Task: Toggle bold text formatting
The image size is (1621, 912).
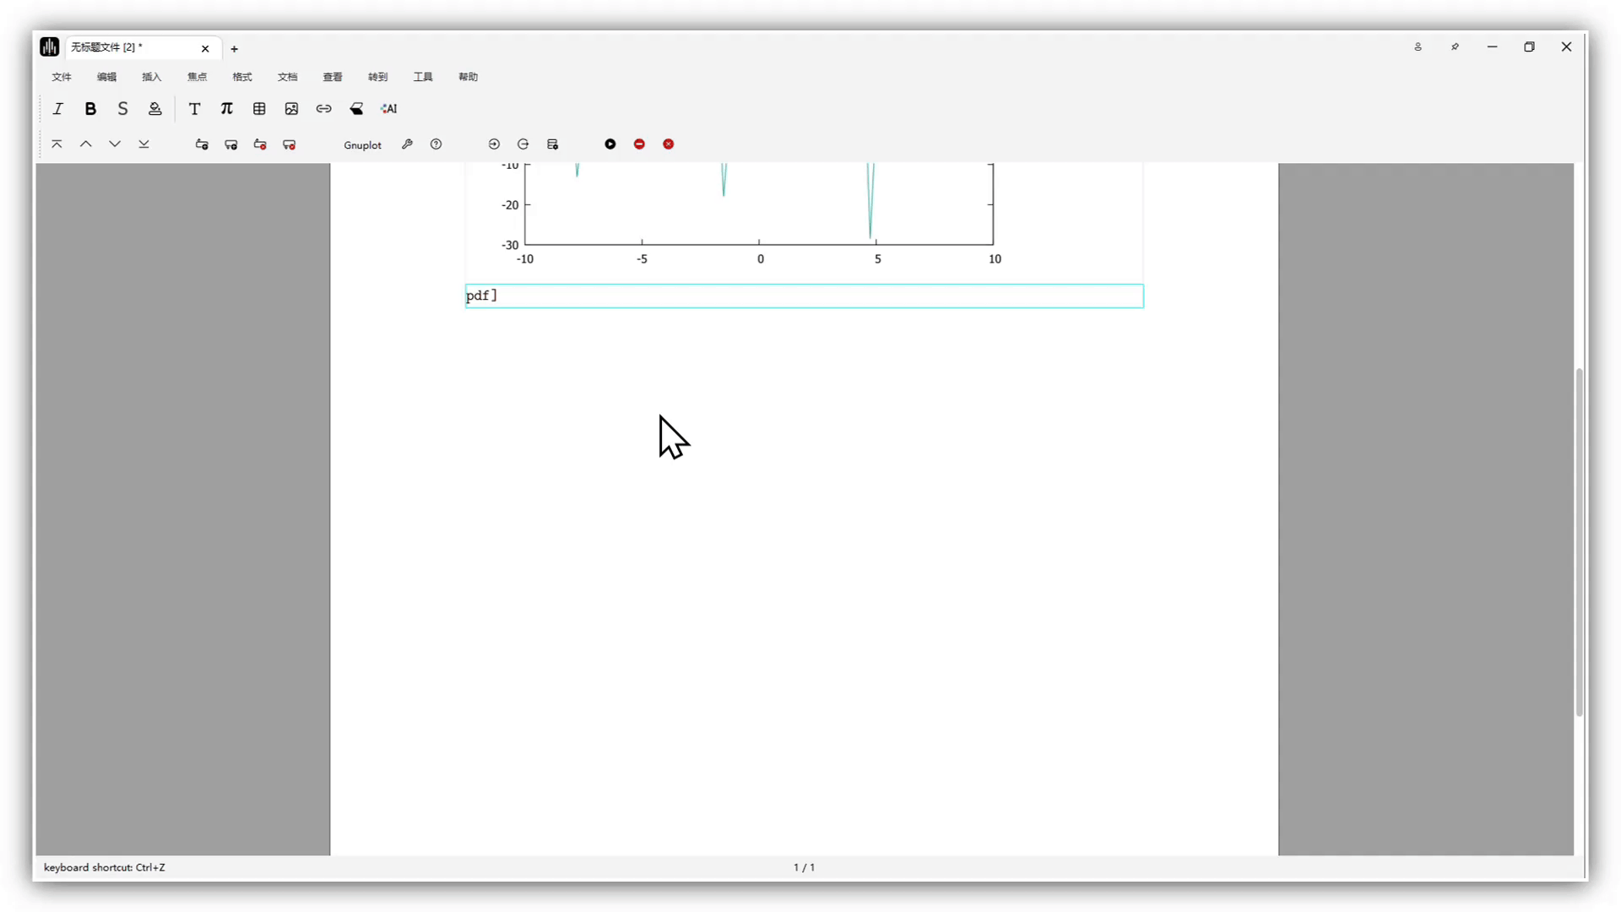Action: pos(90,109)
